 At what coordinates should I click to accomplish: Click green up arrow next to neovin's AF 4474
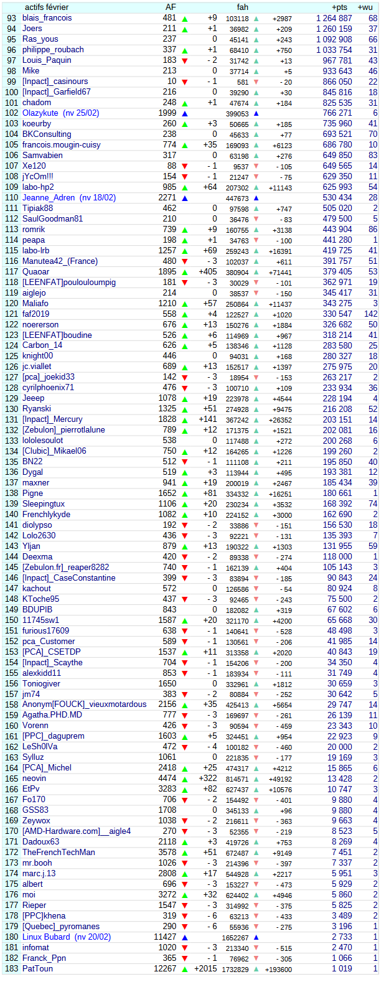(185, 779)
